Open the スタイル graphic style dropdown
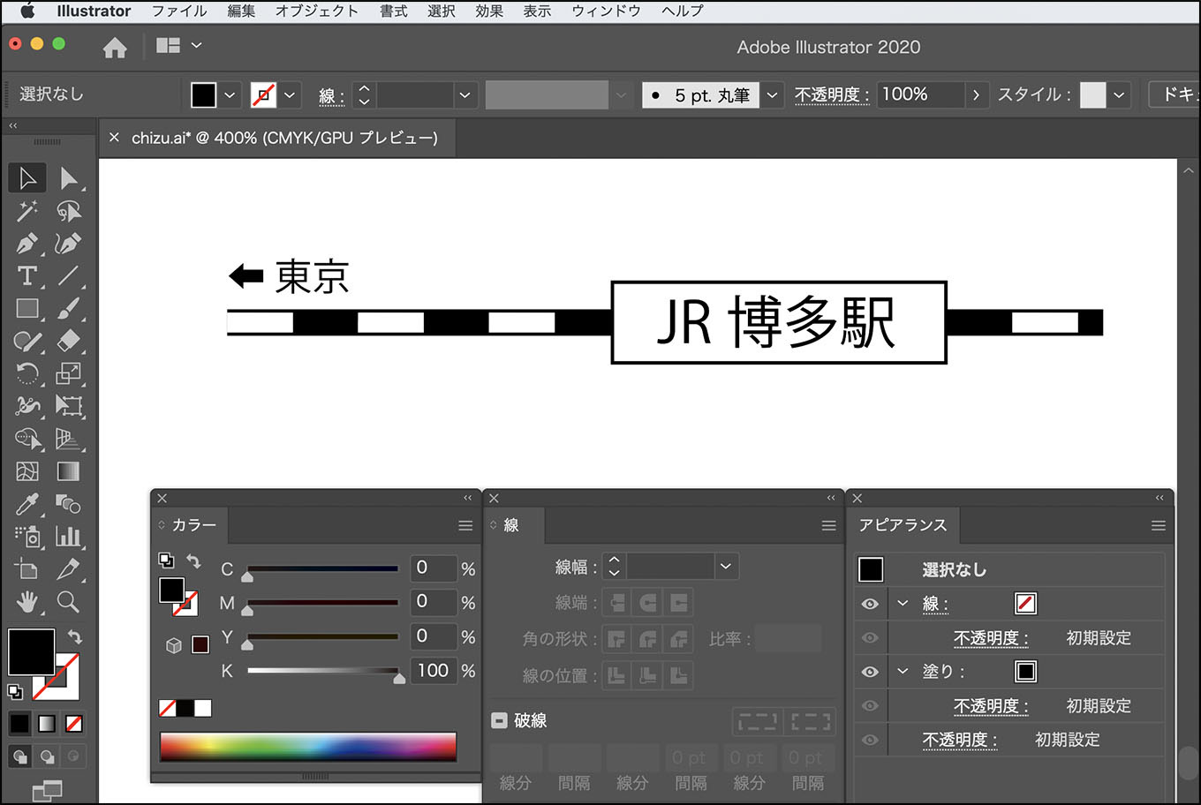 (1120, 94)
